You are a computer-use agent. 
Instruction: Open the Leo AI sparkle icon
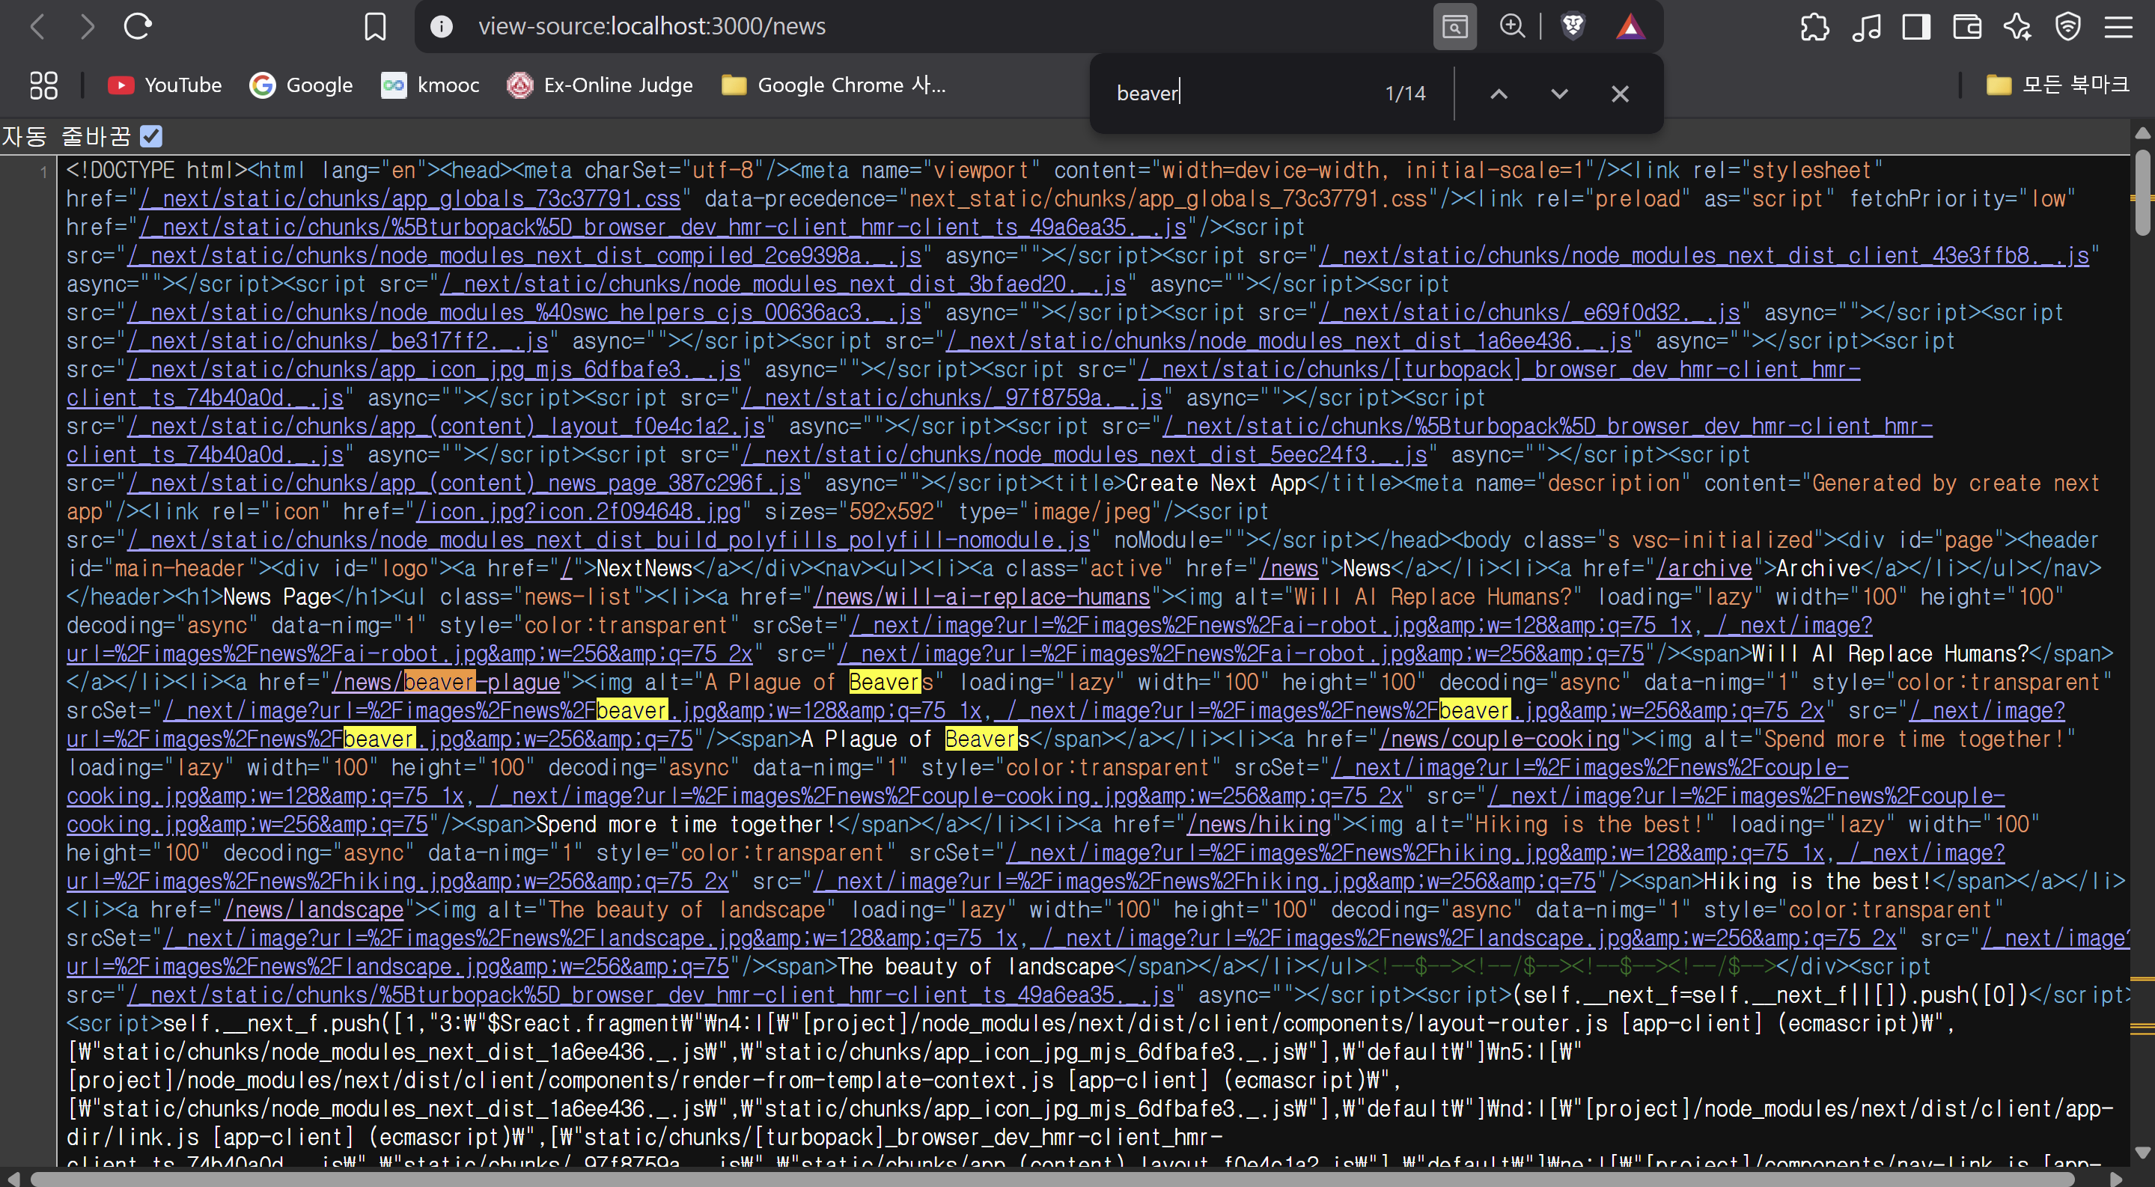click(2017, 27)
